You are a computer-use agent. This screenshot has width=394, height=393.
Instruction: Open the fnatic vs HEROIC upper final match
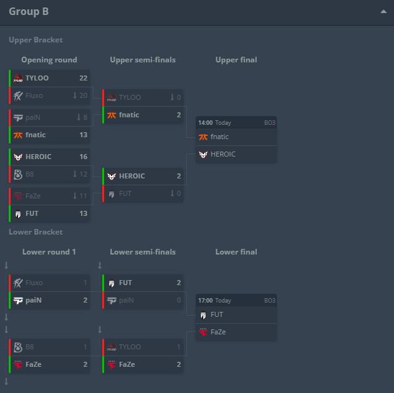236,123
